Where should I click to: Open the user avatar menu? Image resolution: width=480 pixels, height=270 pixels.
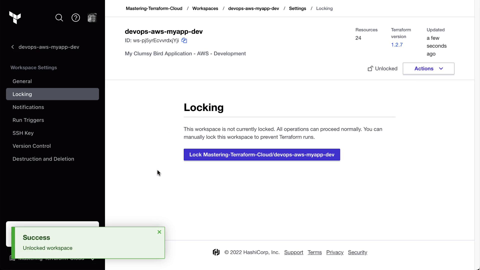pyautogui.click(x=92, y=18)
